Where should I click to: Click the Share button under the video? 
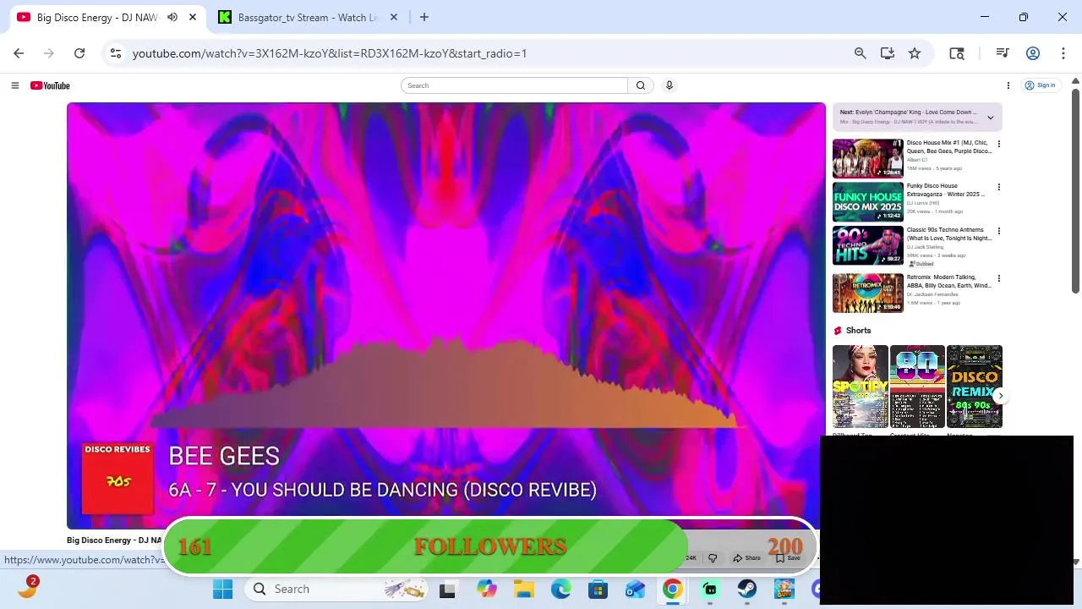pos(747,558)
